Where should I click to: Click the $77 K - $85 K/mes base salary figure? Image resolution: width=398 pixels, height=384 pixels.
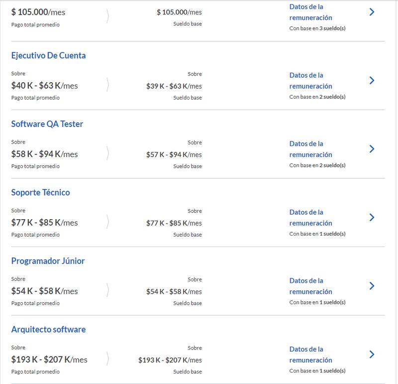coord(174,223)
